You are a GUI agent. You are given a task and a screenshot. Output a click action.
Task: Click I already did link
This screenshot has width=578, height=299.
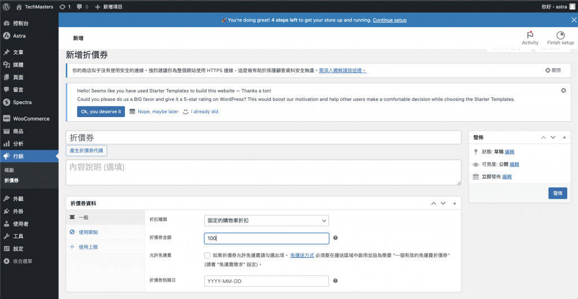click(x=204, y=111)
